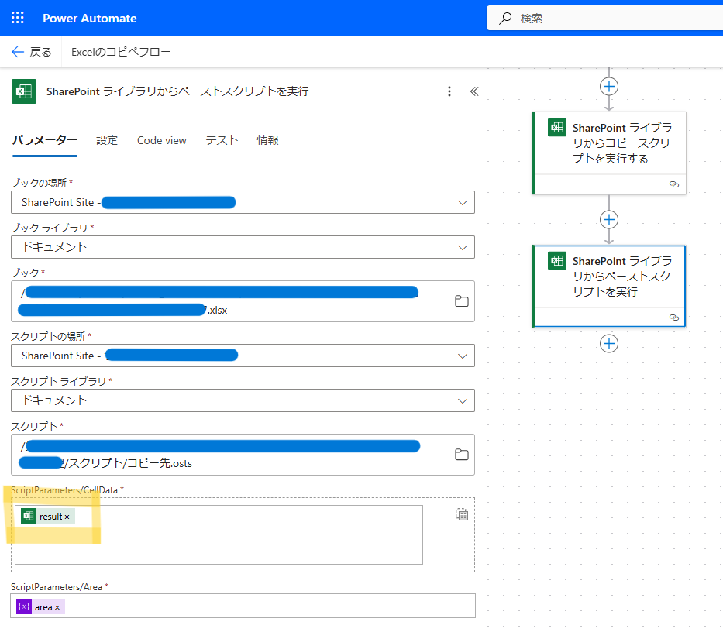The height and width of the screenshot is (632, 723).
Task: Remove the area variable token
Action: (x=57, y=607)
